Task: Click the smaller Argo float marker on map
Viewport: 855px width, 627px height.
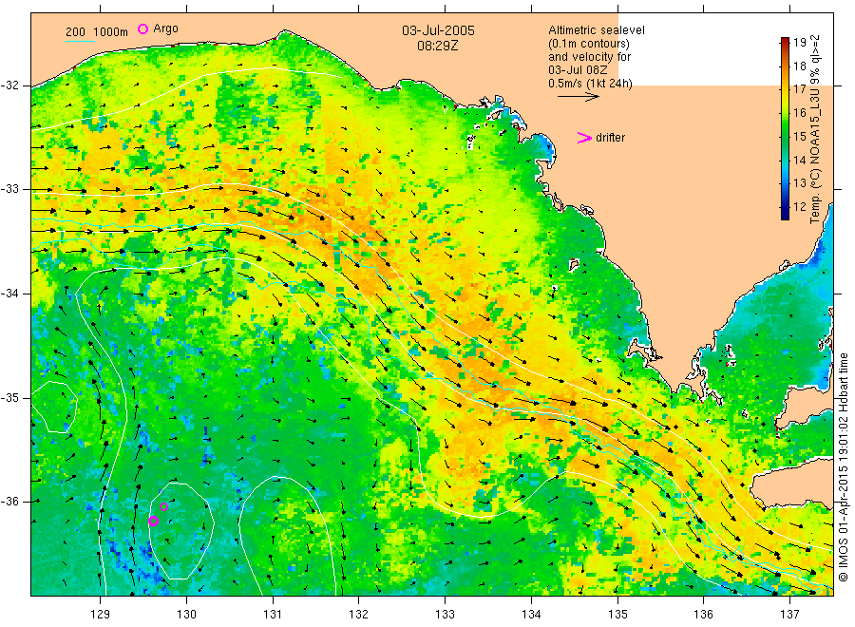Action: pyautogui.click(x=163, y=506)
